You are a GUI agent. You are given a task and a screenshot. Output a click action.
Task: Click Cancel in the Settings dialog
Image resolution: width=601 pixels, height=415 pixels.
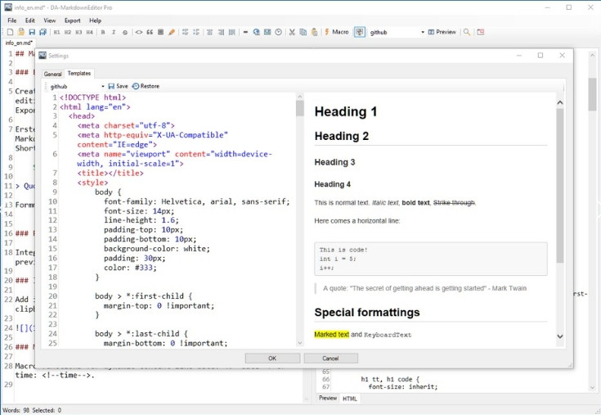pyautogui.click(x=330, y=359)
